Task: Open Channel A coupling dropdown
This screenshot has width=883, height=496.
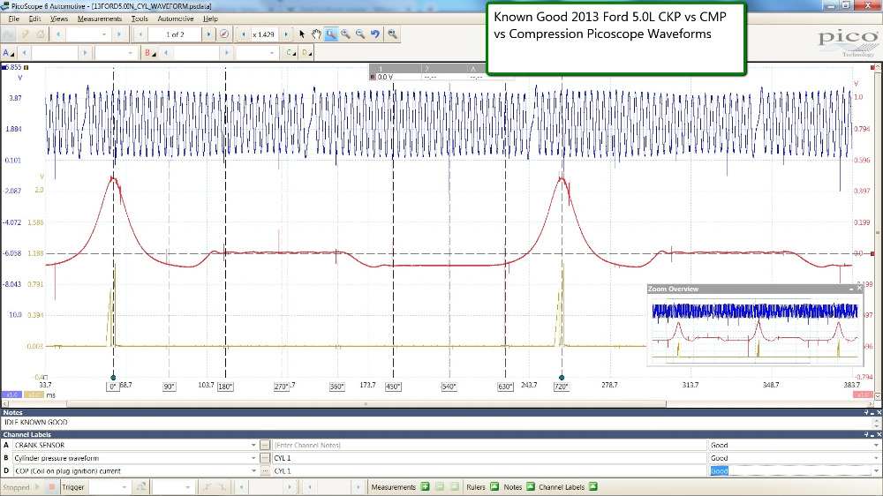Action: coord(130,53)
